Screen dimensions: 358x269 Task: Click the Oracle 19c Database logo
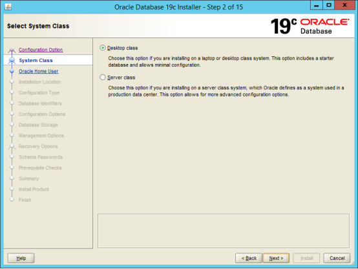click(x=310, y=26)
